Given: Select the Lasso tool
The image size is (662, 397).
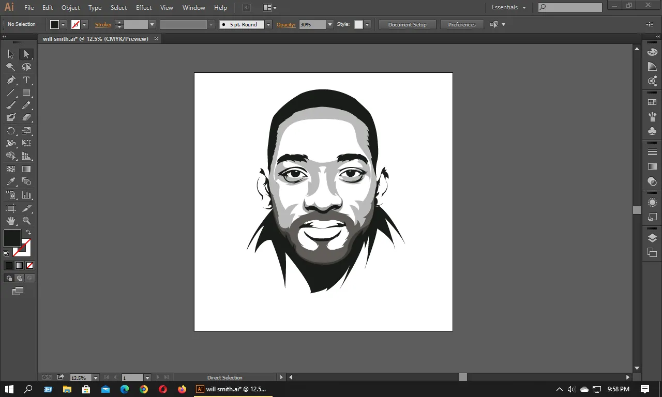Looking at the screenshot, I should [26, 67].
